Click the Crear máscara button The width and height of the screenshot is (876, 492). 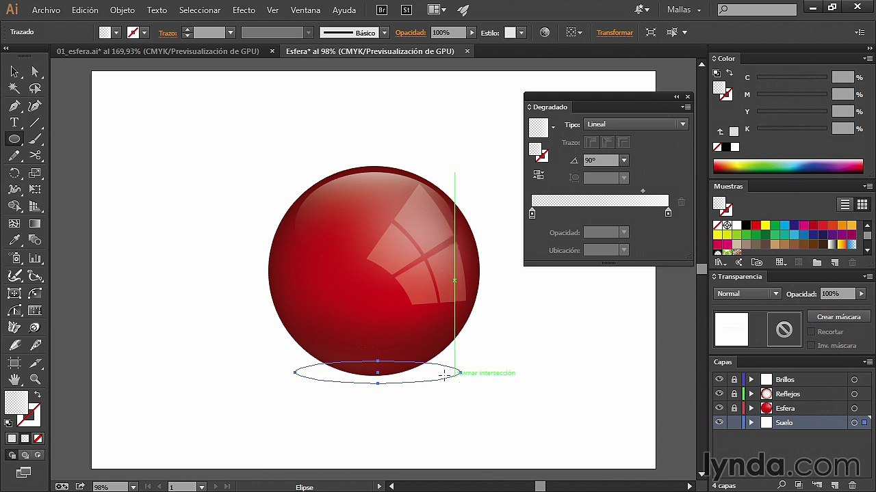pyautogui.click(x=838, y=316)
